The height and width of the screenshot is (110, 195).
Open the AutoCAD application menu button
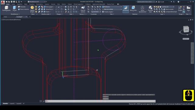(x=3, y=2)
